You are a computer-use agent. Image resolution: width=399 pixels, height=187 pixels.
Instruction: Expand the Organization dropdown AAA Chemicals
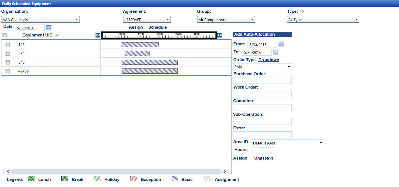40,20
